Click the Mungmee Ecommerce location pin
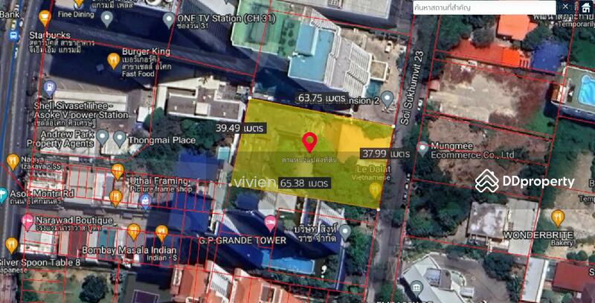595x303 pixels. click(422, 149)
